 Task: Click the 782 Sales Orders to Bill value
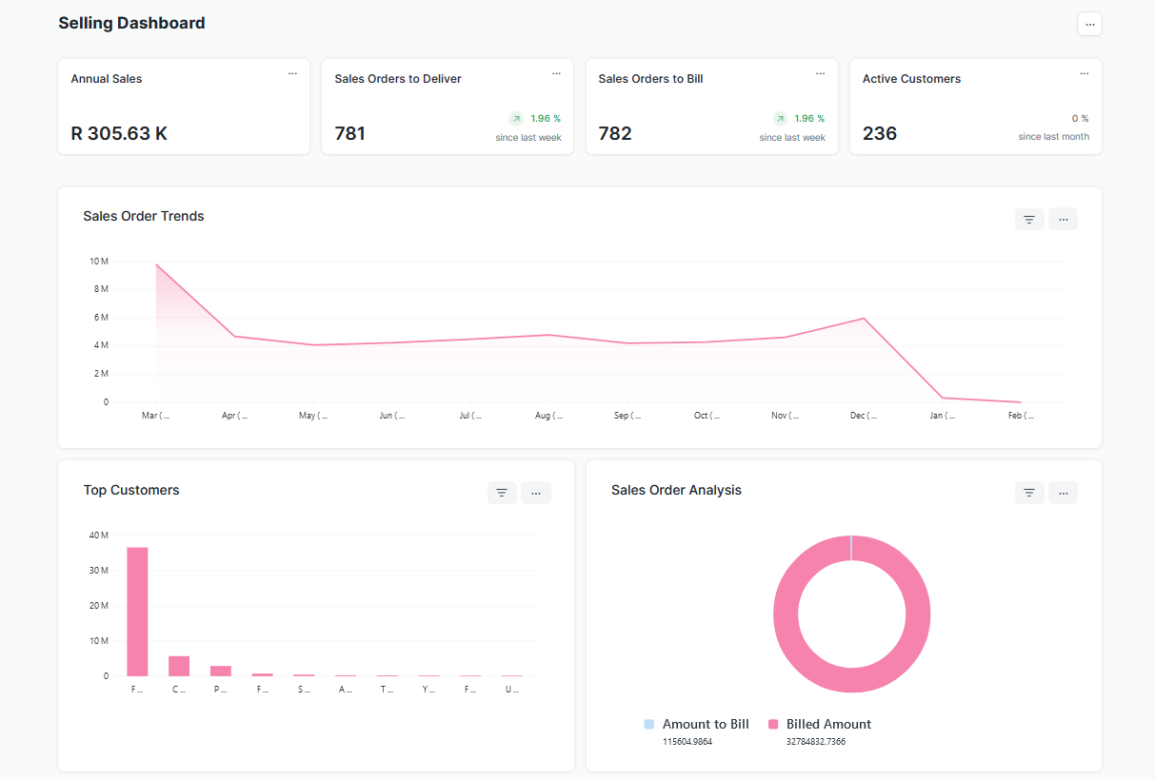tap(615, 133)
